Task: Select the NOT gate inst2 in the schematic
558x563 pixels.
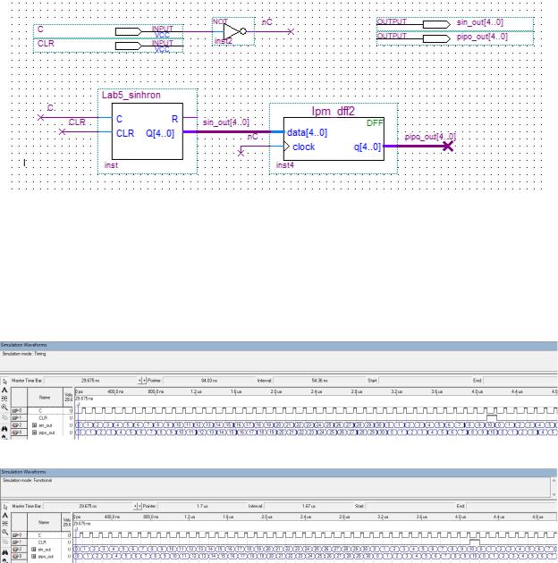Action: [x=234, y=31]
